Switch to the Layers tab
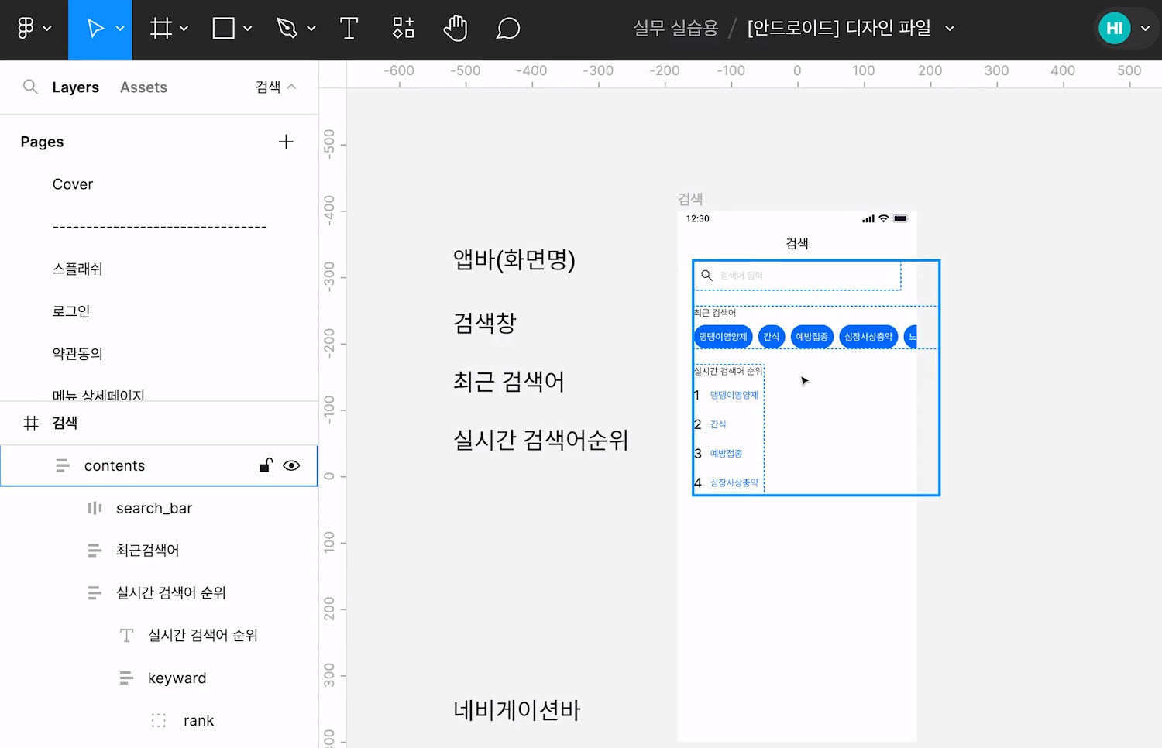The width and height of the screenshot is (1162, 748). click(75, 87)
